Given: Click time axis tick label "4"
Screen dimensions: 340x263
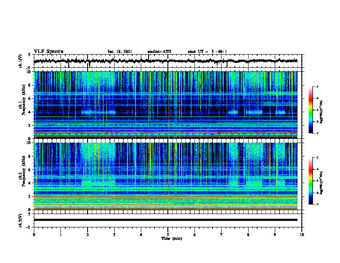Looking at the screenshot, I should (141, 235).
